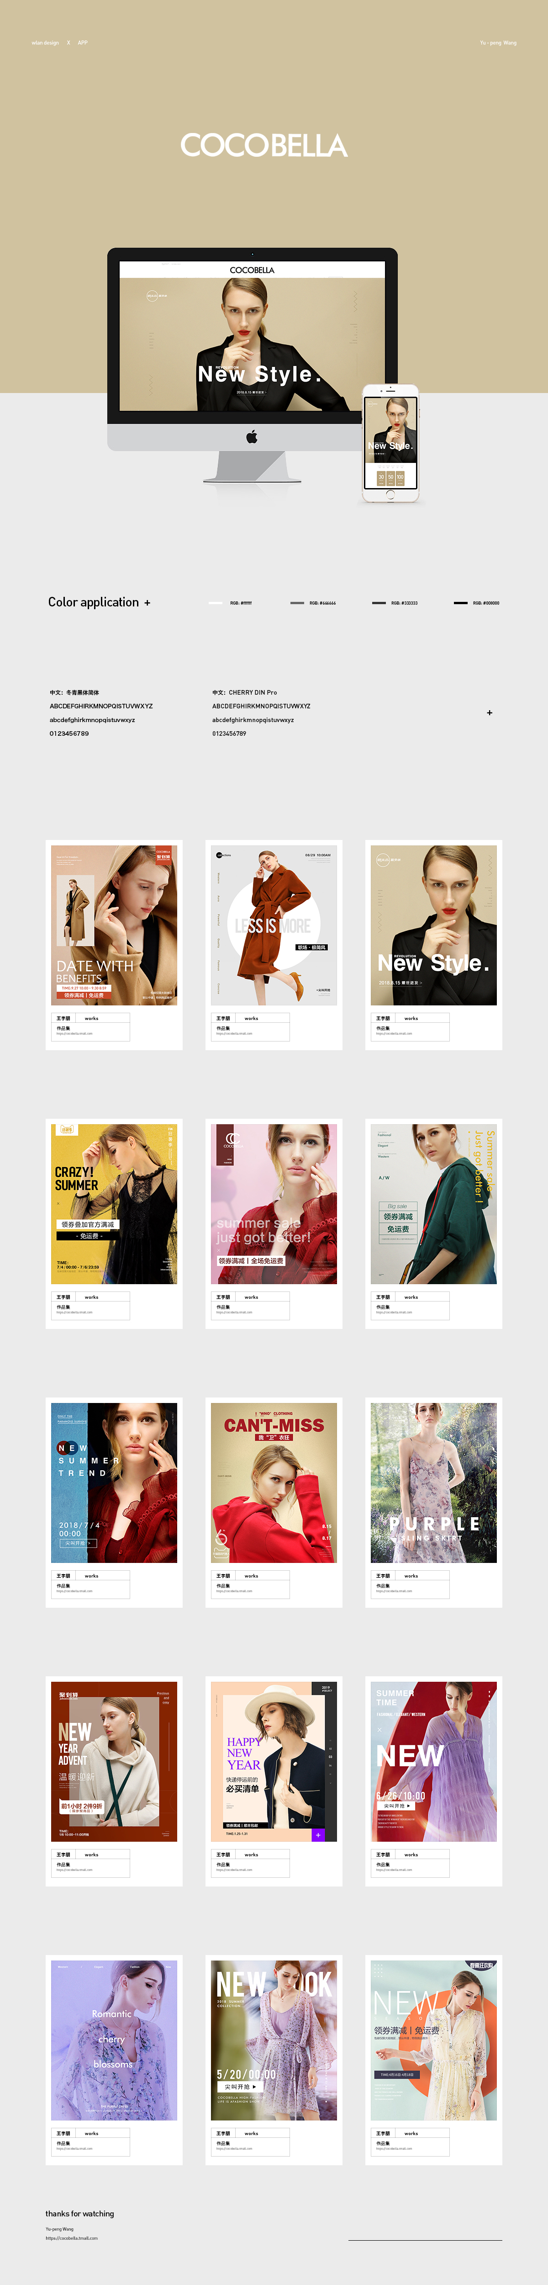Image resolution: width=548 pixels, height=2285 pixels.
Task: Tap the New Style banner on the phone mockup
Action: (390, 430)
